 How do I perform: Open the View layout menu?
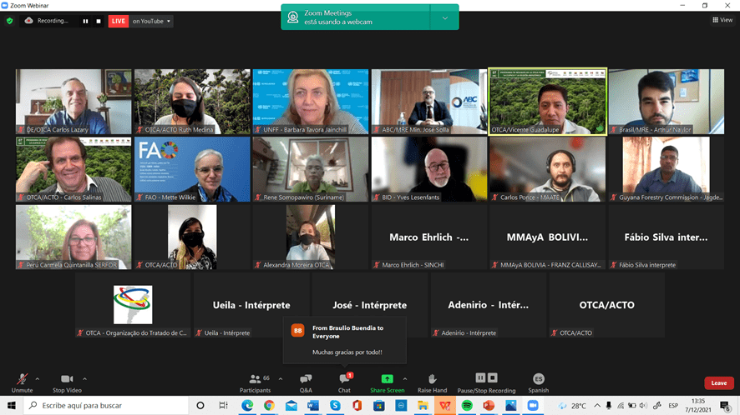(x=722, y=20)
